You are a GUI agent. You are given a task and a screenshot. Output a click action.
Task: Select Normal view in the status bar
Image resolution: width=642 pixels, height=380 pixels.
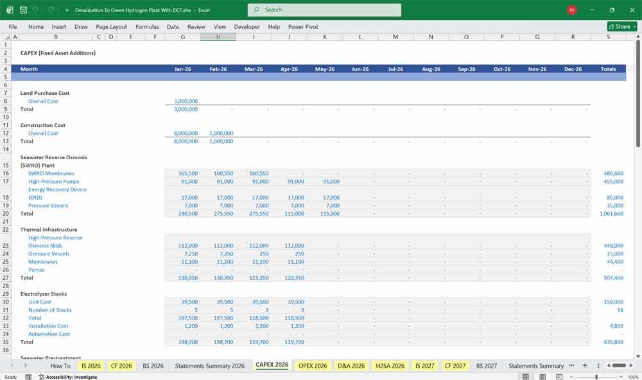point(526,376)
